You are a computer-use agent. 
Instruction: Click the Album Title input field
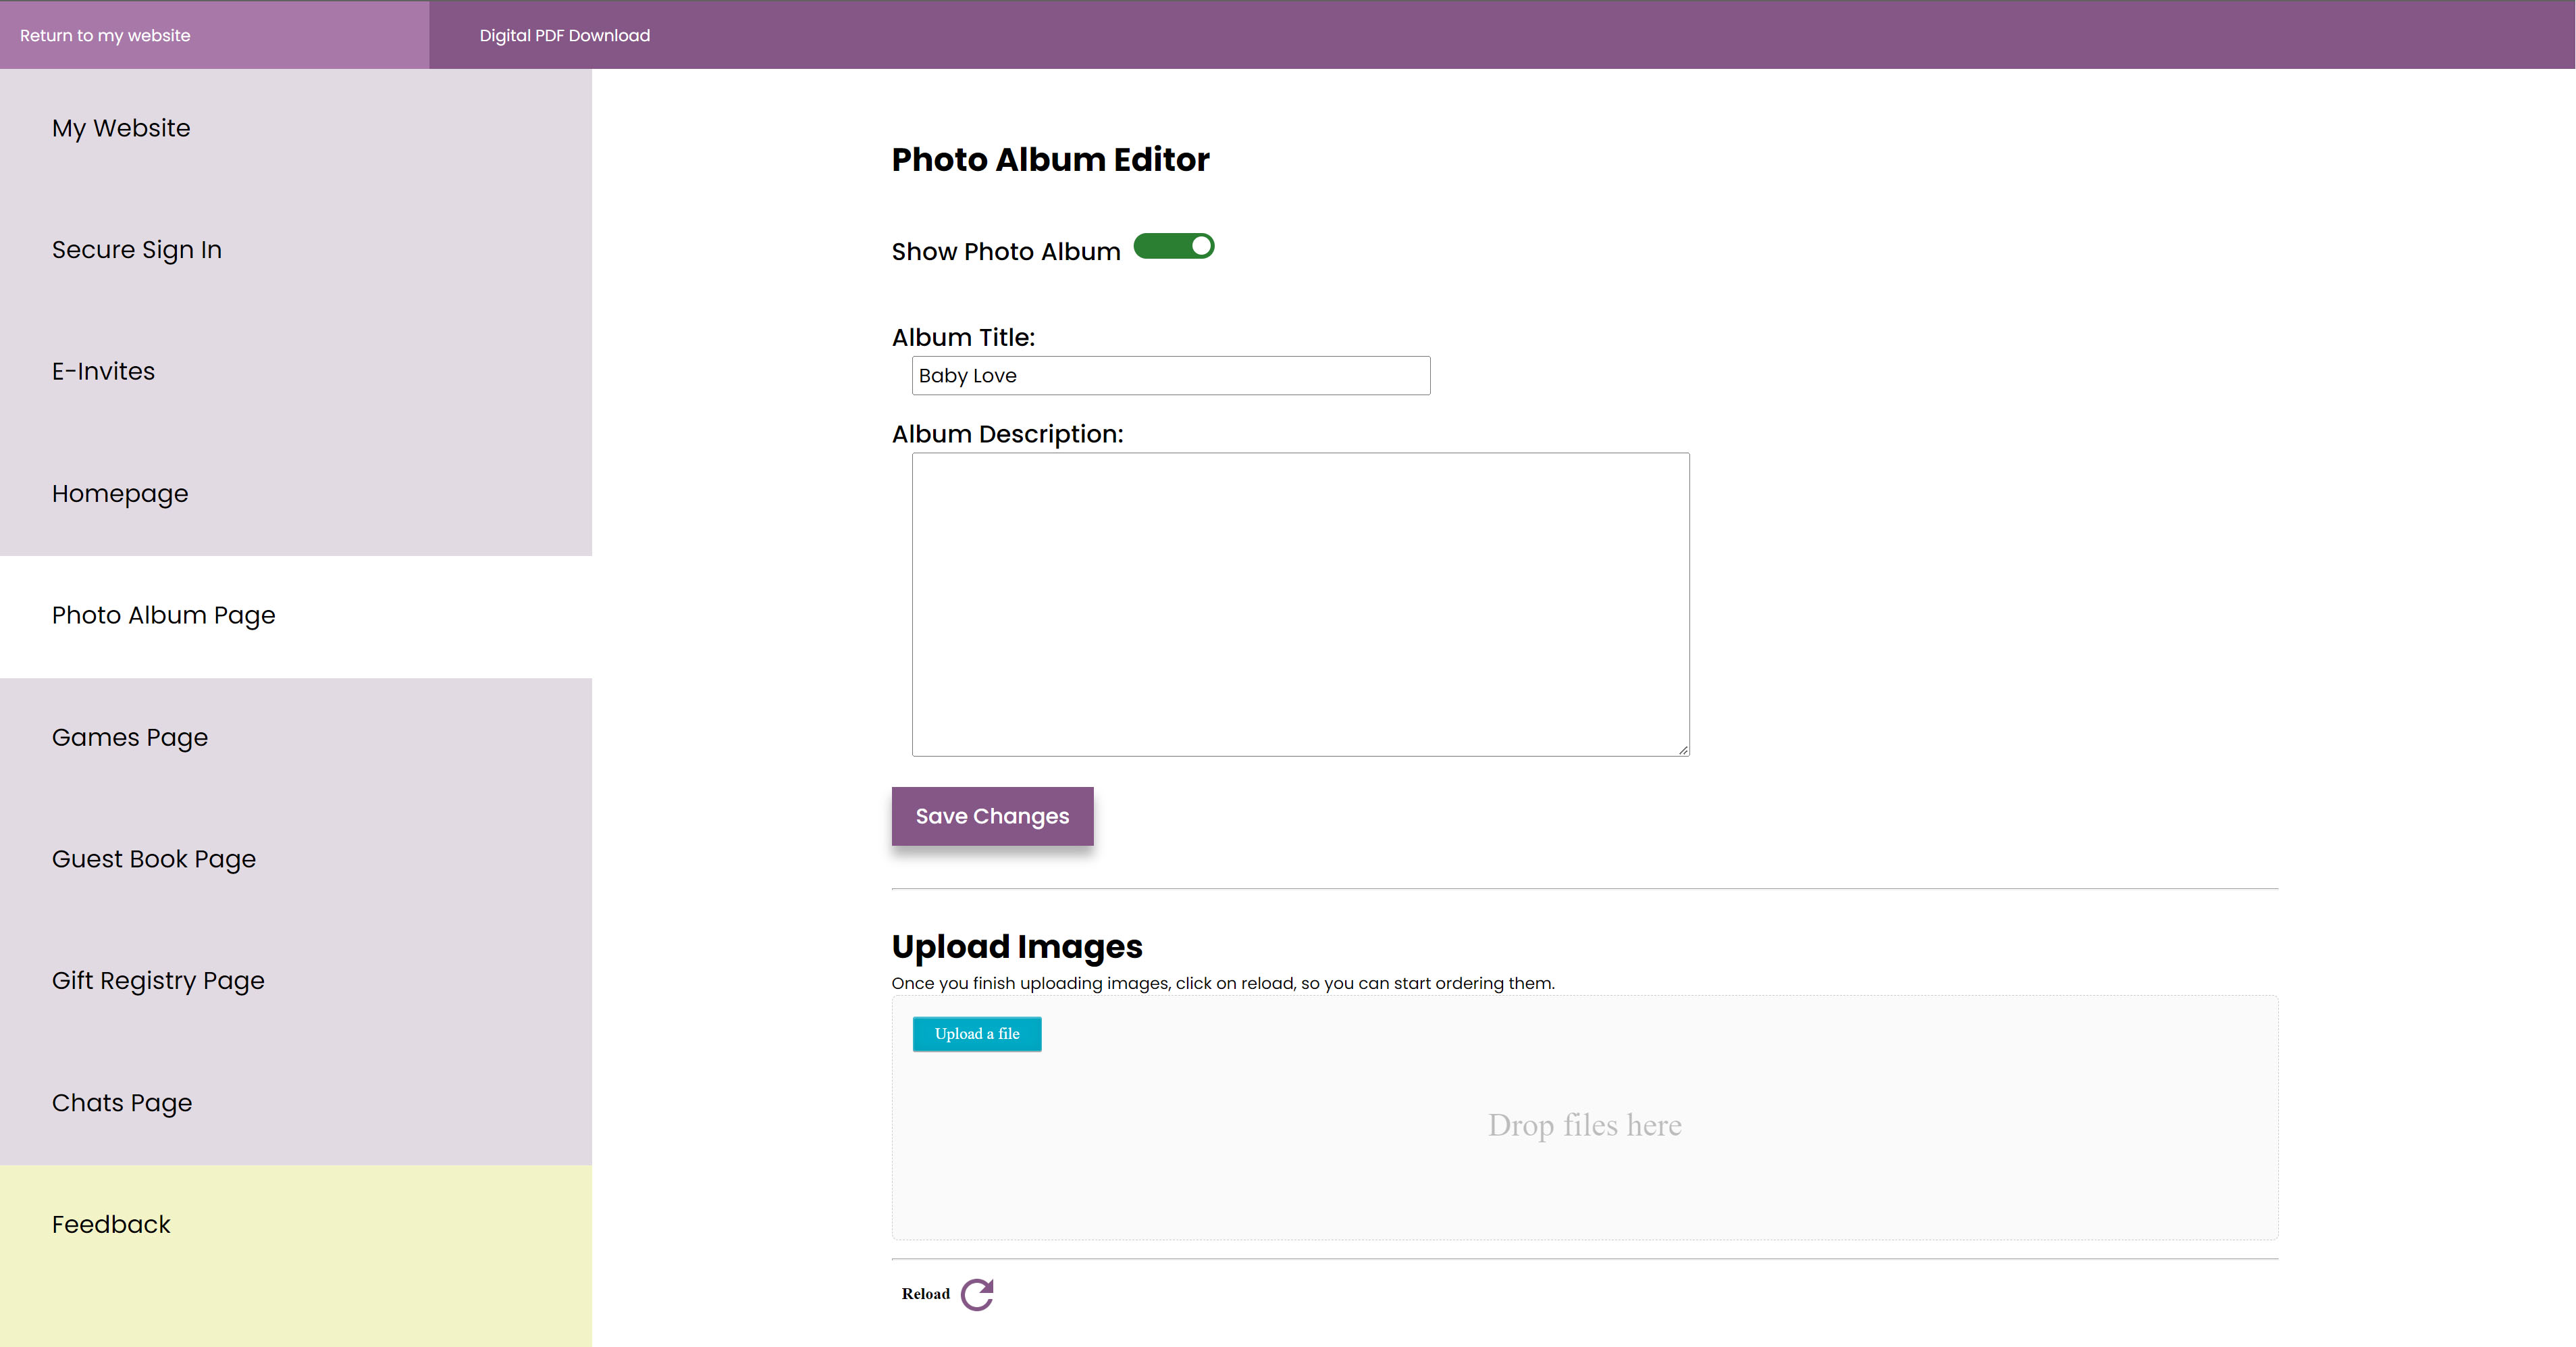tap(1170, 376)
